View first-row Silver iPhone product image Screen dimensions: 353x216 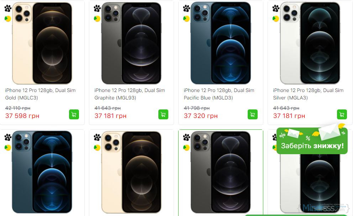[310, 43]
